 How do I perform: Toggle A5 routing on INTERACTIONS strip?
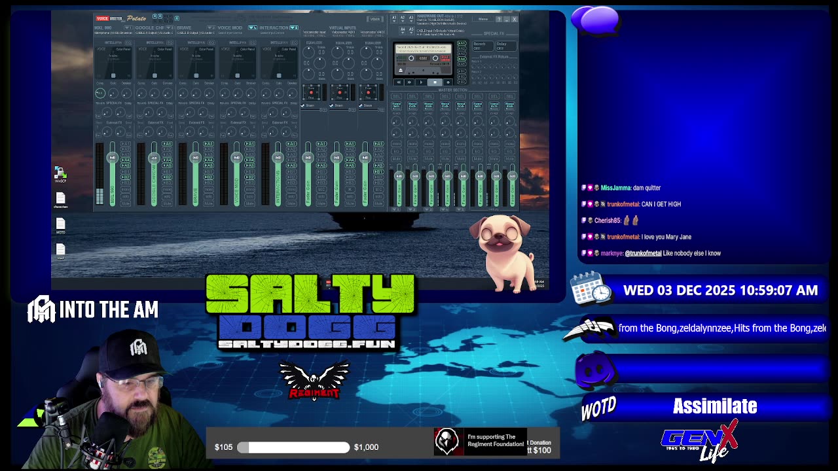click(x=291, y=166)
